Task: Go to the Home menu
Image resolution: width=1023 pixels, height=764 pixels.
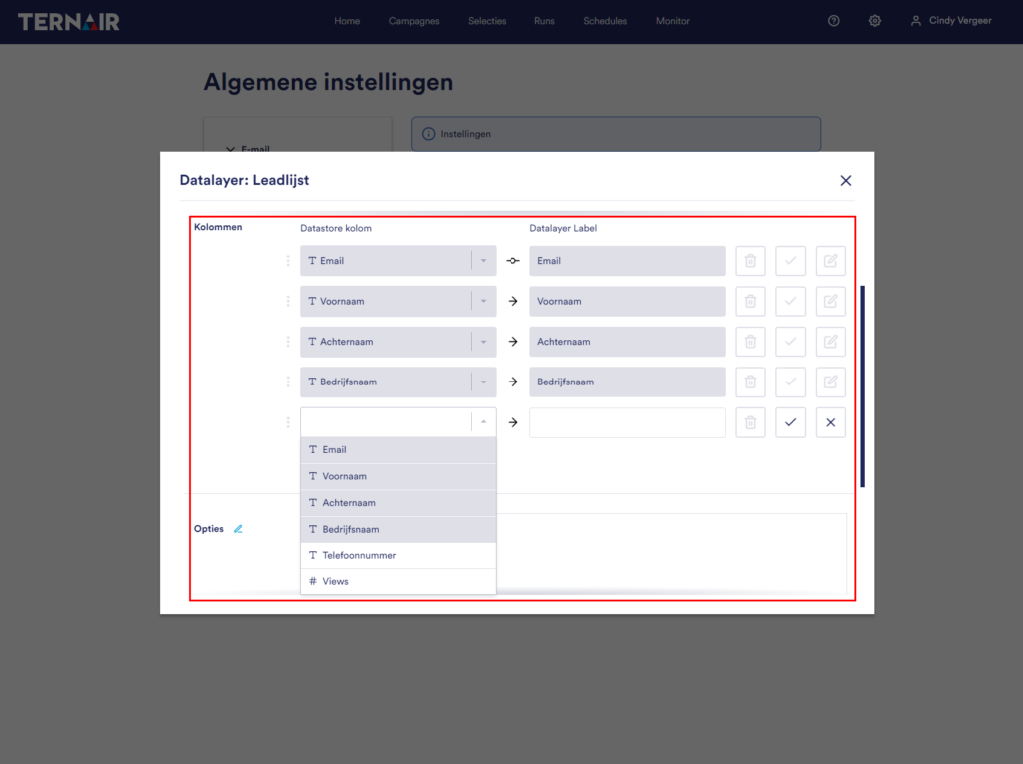Action: point(347,21)
